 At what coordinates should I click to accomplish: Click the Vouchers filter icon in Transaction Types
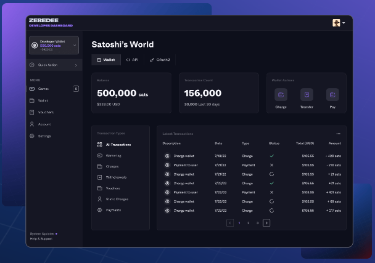[100, 188]
